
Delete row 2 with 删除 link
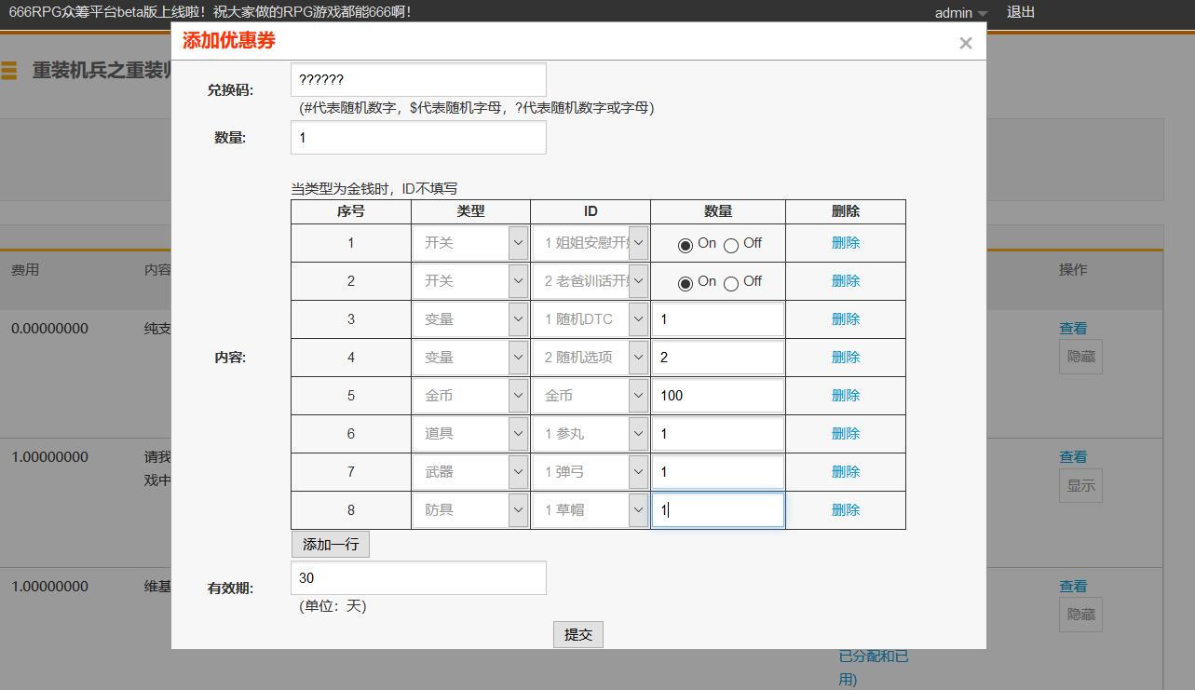tap(846, 281)
